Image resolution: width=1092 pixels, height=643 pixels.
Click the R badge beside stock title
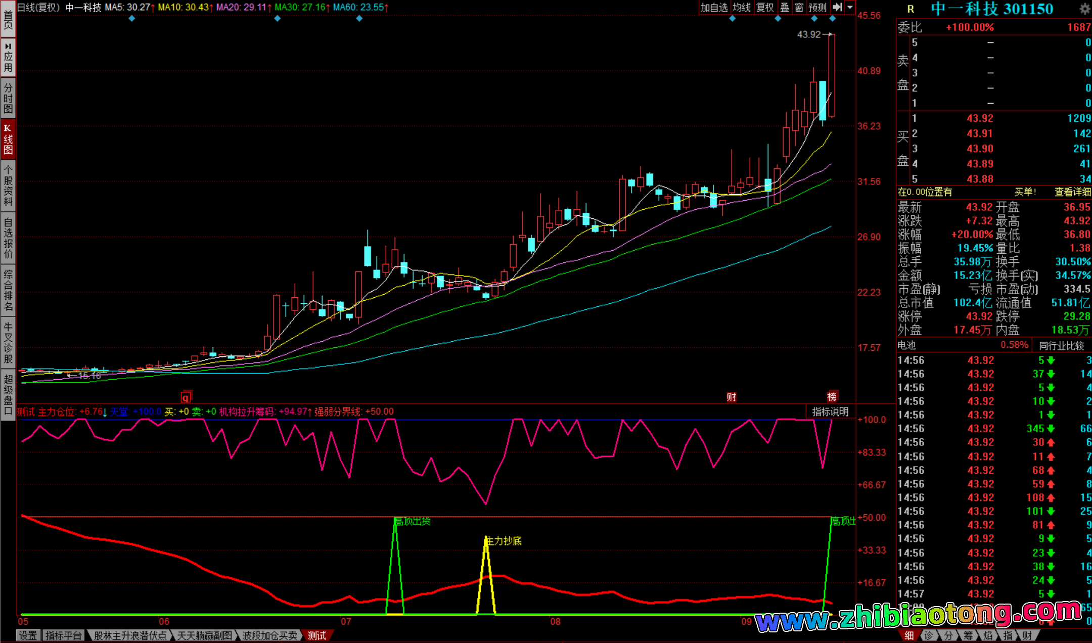point(911,9)
